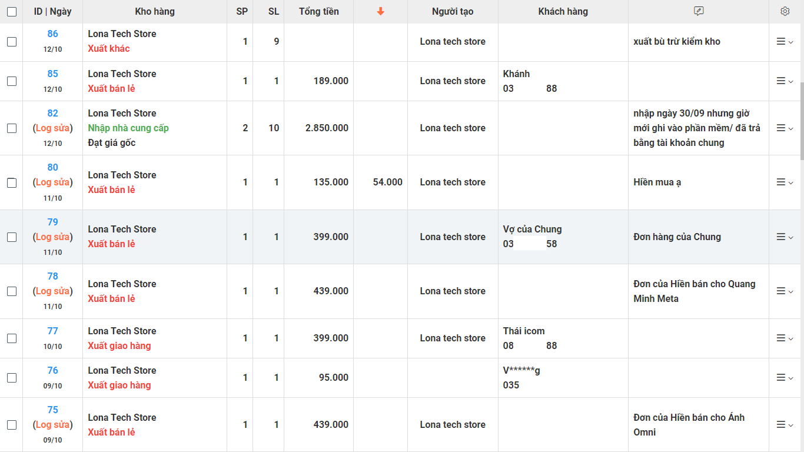Check the checkbox for order 85

[12, 81]
